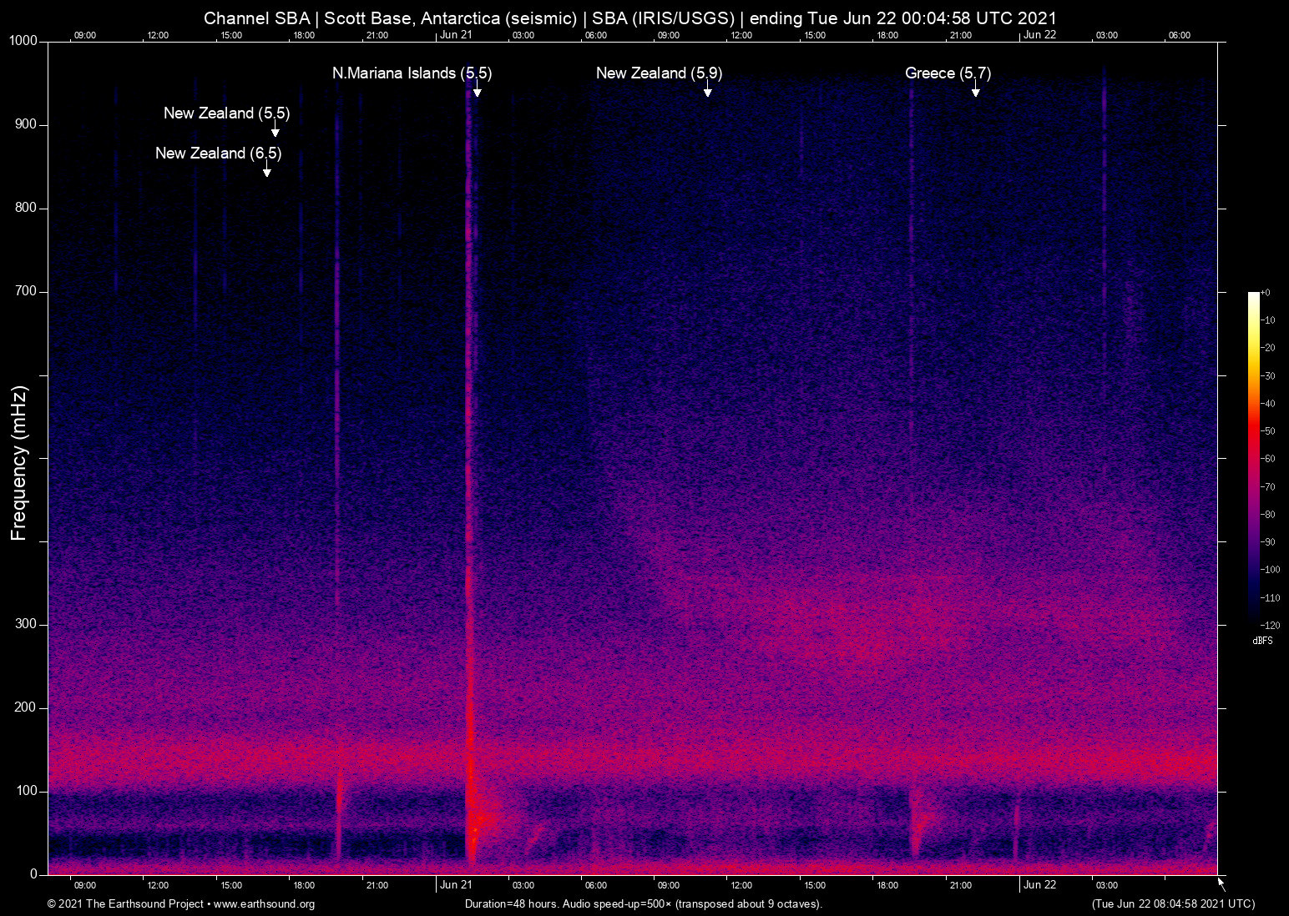This screenshot has width=1289, height=916.
Task: Click the New Zealand (5.9) annotation text
Action: 659,73
